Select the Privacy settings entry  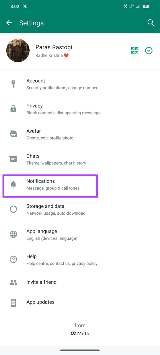pyautogui.click(x=64, y=109)
